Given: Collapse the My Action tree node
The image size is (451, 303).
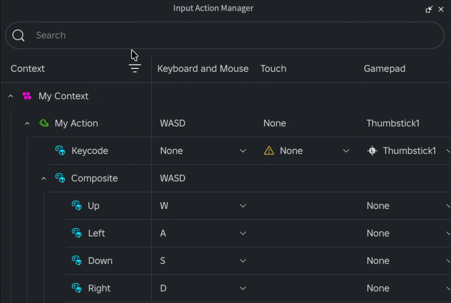Looking at the screenshot, I should click(27, 123).
